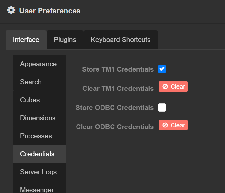Screen dimensions: 225x193
Task: Open Server Logs preferences section
Action: coord(38,172)
